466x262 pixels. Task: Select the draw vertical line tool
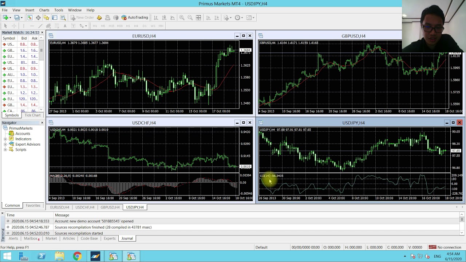coord(24,26)
